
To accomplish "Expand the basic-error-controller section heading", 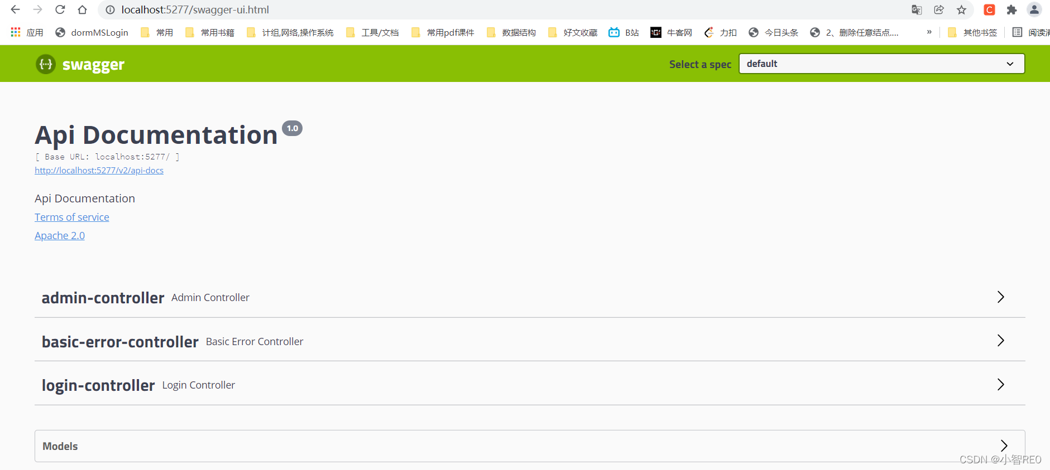I will tap(120, 342).
